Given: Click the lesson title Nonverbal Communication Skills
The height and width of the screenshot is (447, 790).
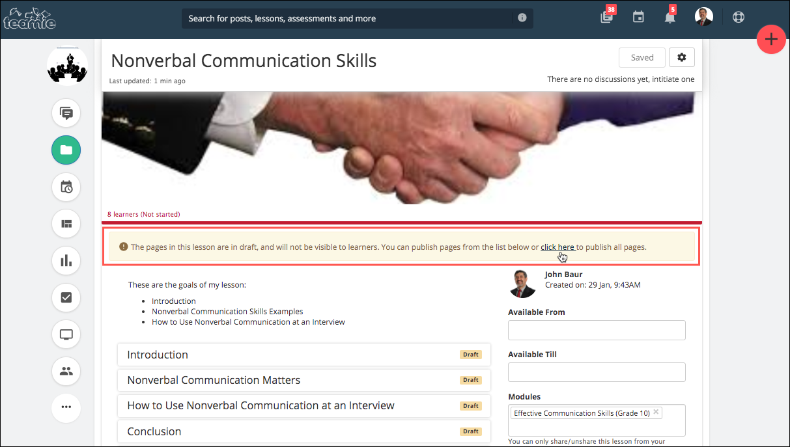Looking at the screenshot, I should click(244, 61).
